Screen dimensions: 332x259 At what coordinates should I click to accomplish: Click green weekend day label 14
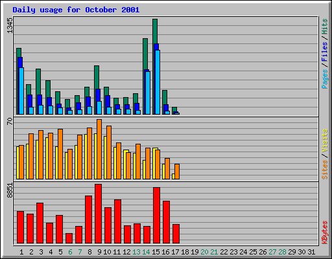(x=146, y=252)
